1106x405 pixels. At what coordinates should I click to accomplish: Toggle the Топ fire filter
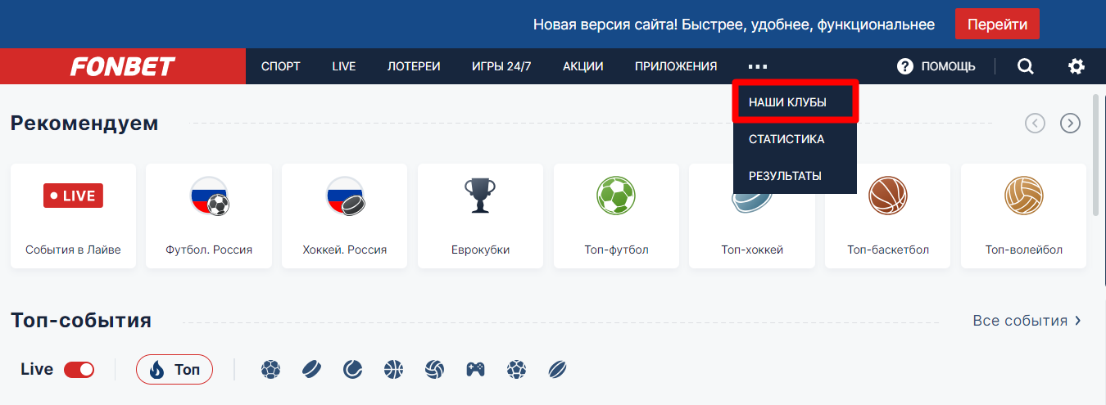175,370
